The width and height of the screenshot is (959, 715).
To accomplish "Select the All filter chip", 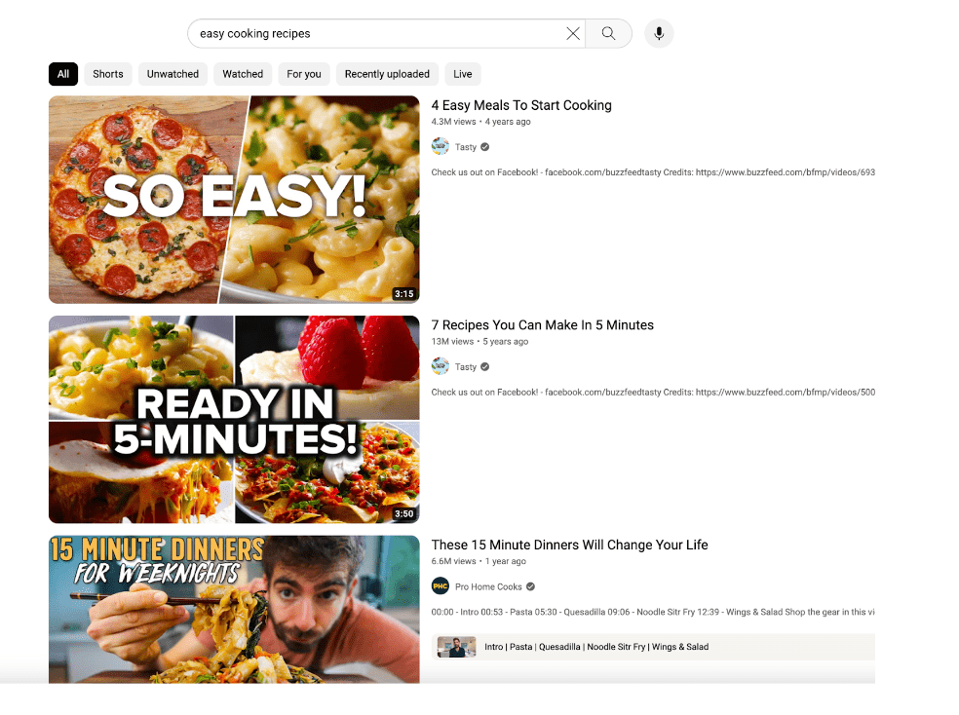I will tap(62, 73).
